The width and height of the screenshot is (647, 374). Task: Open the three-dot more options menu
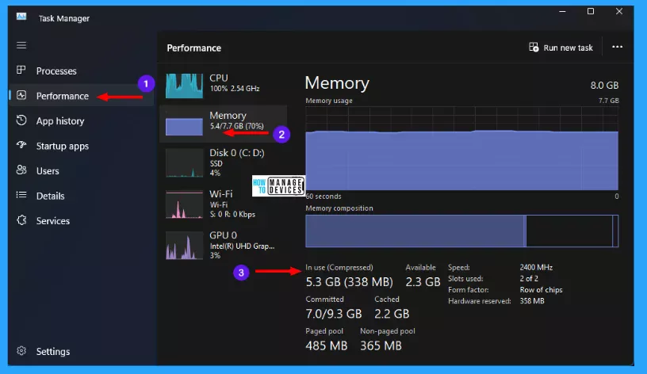tap(617, 48)
